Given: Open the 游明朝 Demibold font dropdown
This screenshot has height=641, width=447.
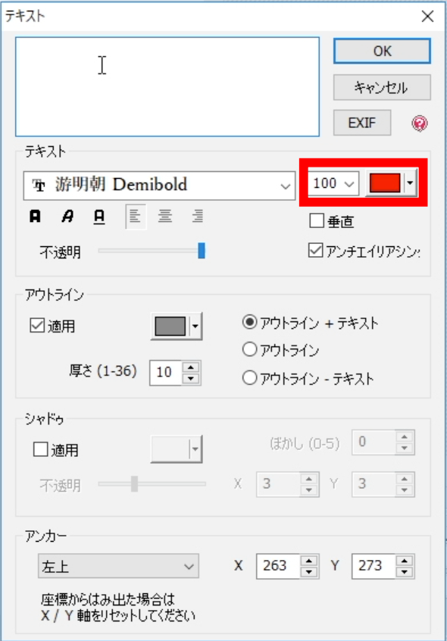Looking at the screenshot, I should tap(159, 186).
